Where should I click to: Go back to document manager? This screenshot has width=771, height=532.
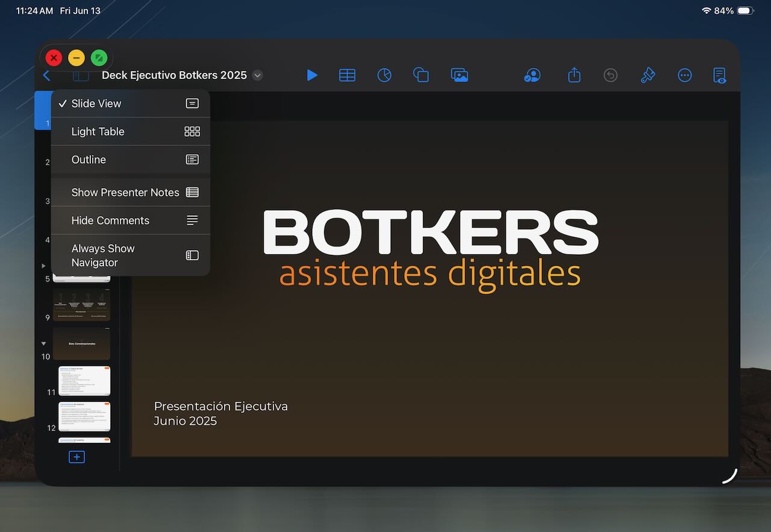46,75
